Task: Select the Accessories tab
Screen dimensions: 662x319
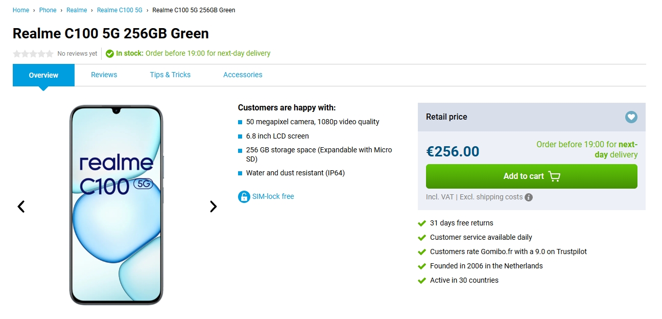Action: [243, 75]
